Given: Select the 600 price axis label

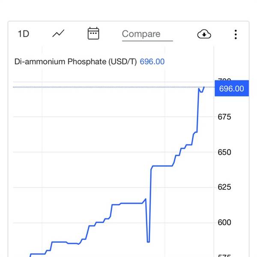Looking at the screenshot, I should click(x=224, y=222).
